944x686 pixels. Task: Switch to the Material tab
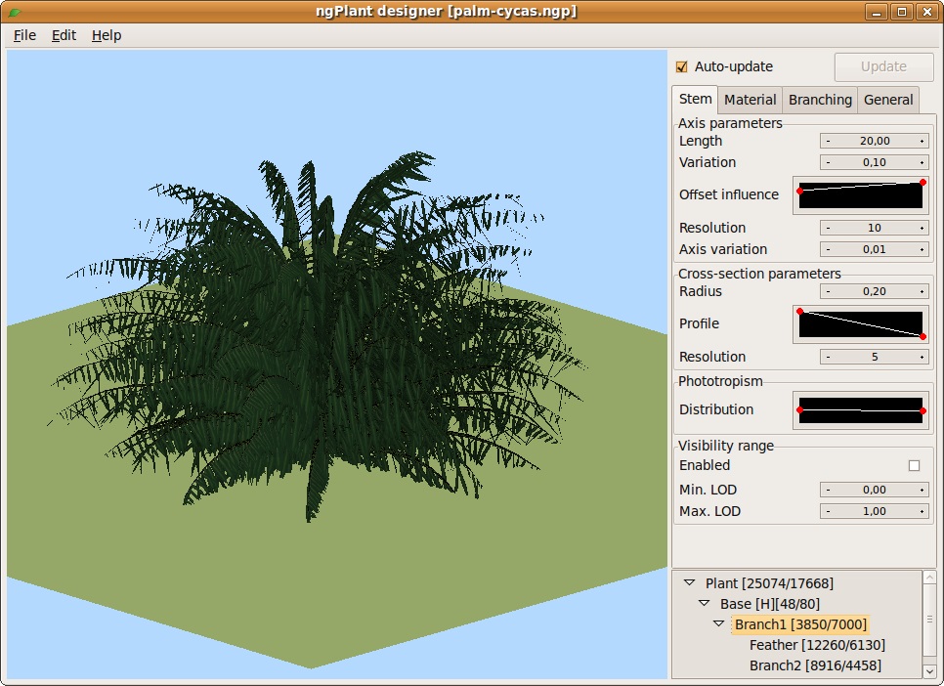[750, 100]
